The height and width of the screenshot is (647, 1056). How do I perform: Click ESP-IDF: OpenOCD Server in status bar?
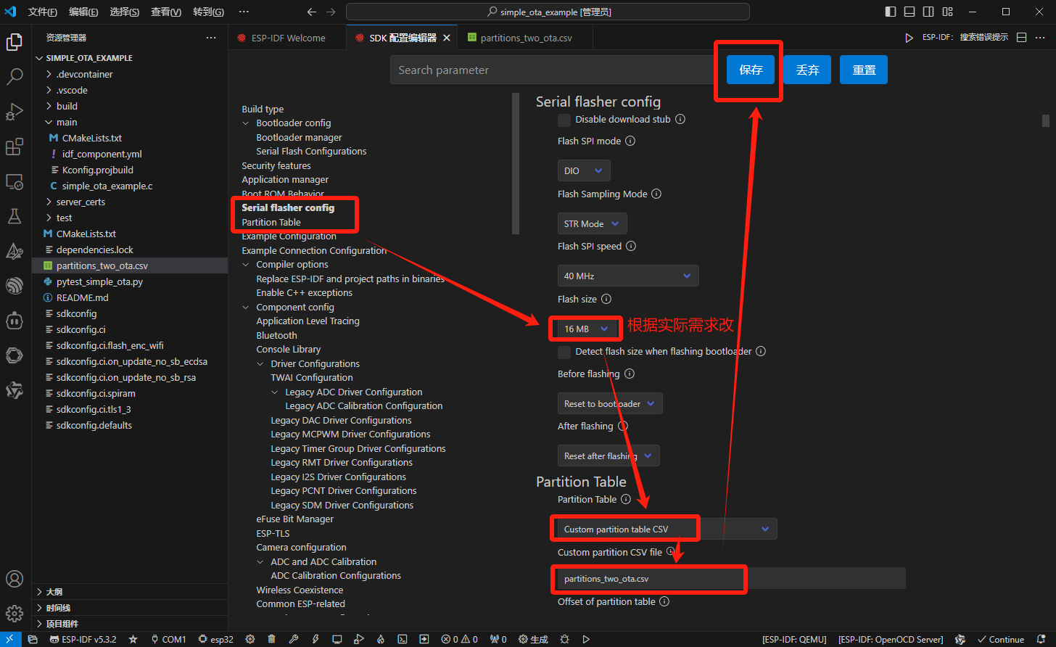891,639
